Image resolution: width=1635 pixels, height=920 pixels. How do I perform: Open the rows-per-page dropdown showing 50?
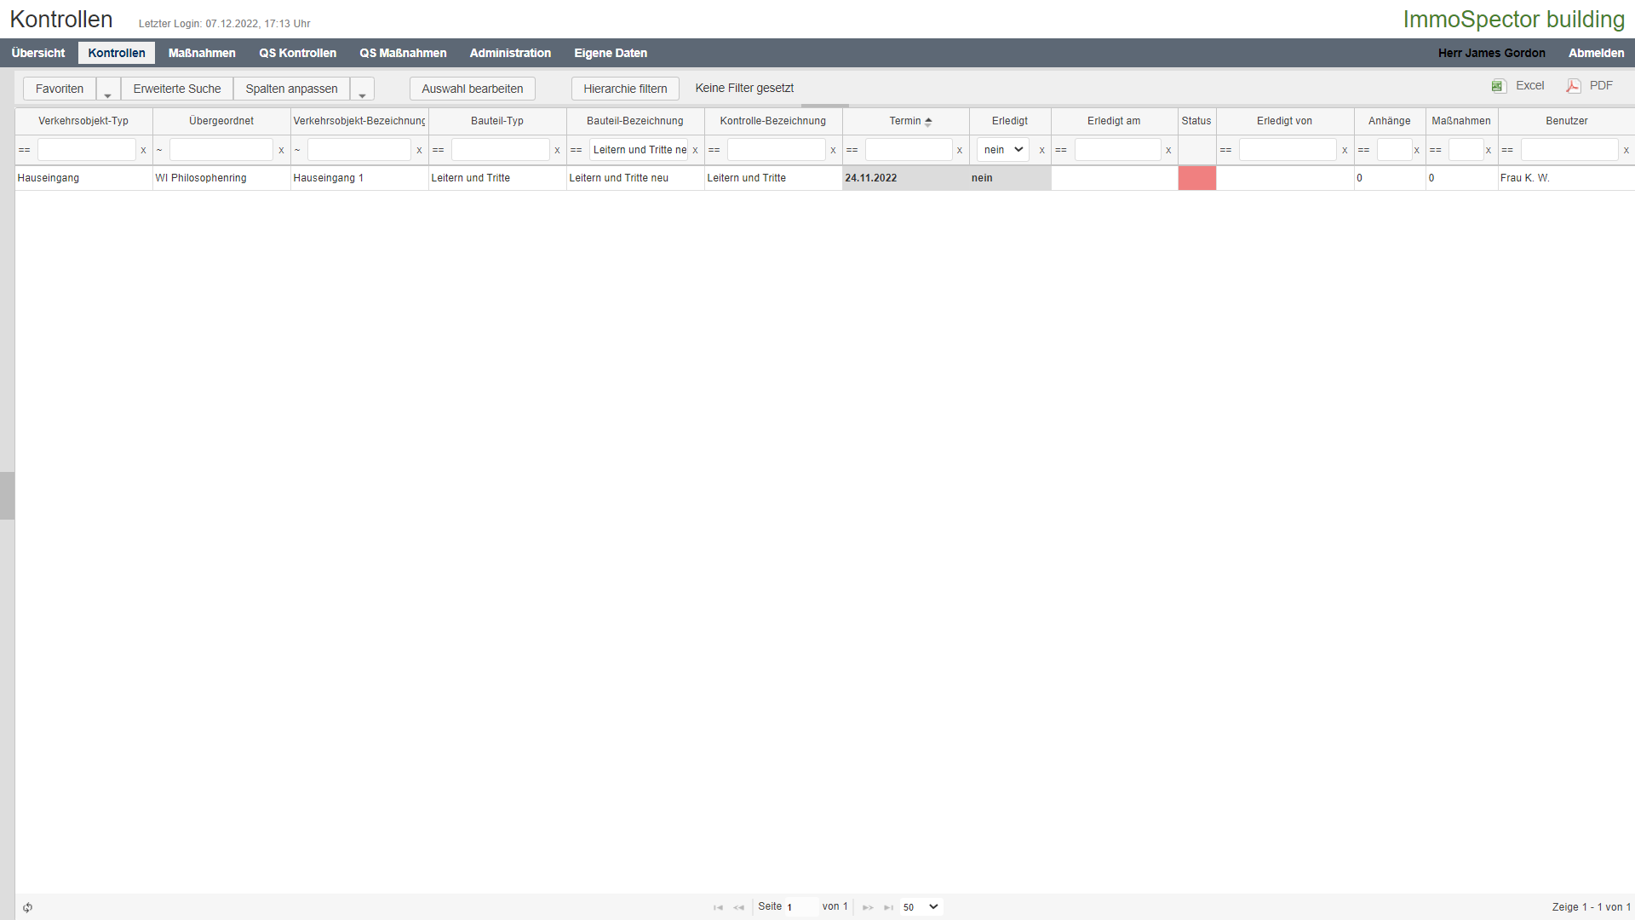pos(921,907)
